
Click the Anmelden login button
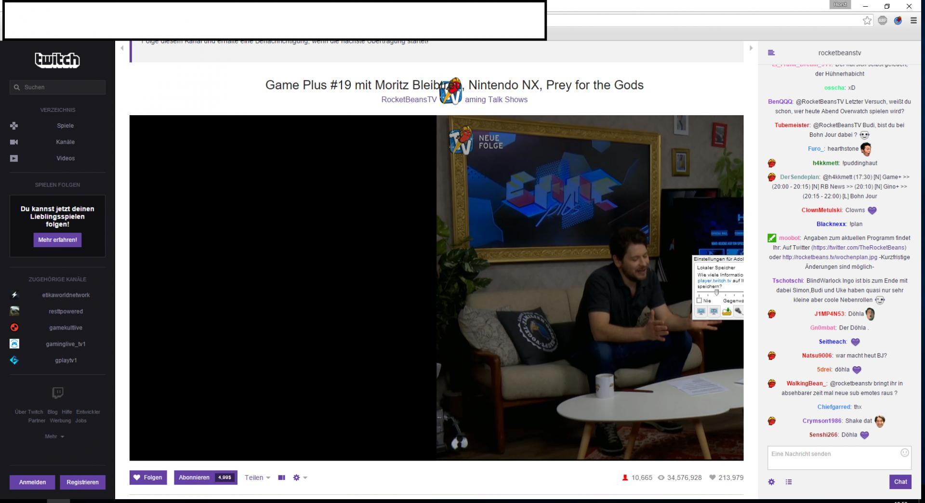tap(32, 482)
